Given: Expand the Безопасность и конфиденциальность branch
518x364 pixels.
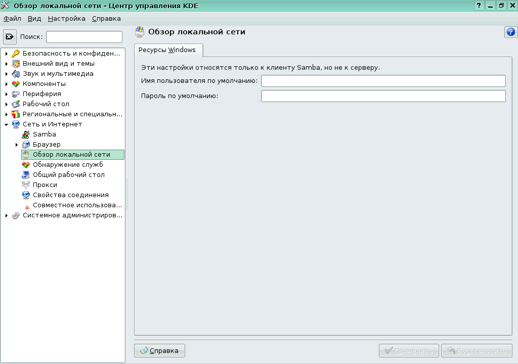Looking at the screenshot, I should (6, 53).
